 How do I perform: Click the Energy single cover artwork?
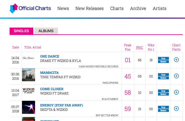[28, 107]
